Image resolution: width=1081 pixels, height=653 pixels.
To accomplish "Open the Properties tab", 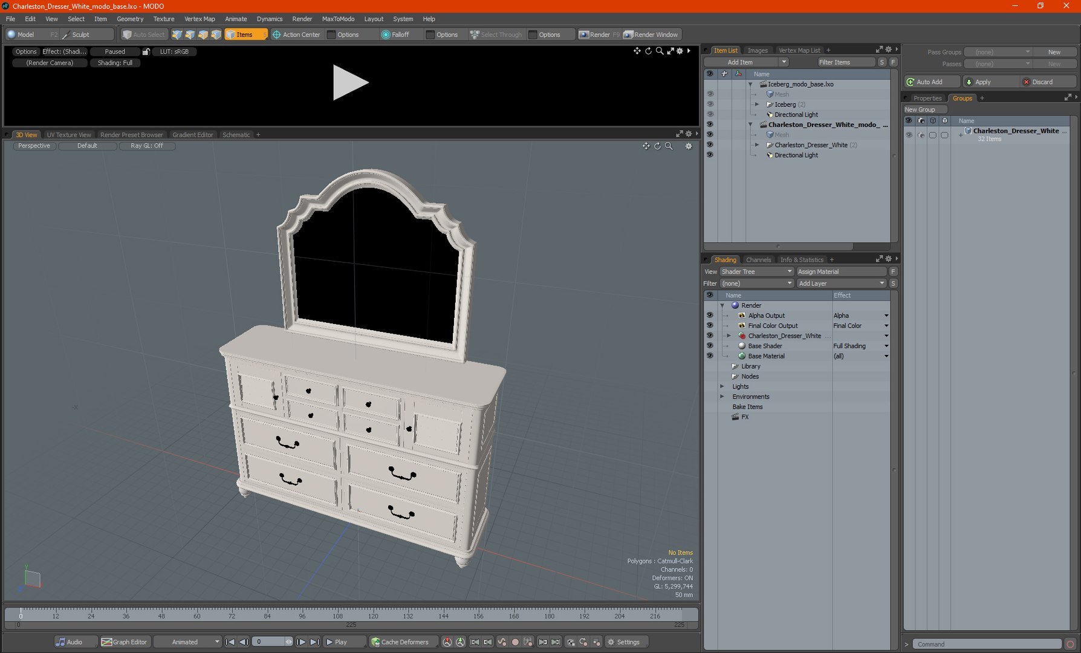I will point(927,99).
